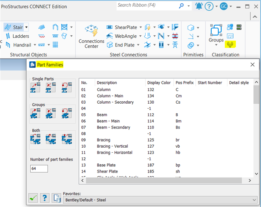
Task: Open the notifications bell icon
Action: [x=199, y=6]
